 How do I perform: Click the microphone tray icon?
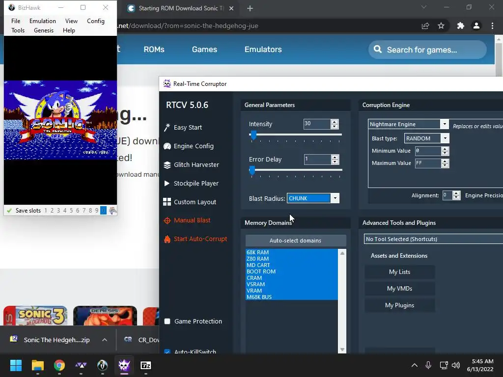pyautogui.click(x=428, y=365)
